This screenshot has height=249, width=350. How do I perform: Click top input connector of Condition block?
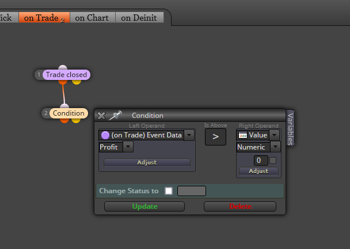tap(64, 106)
